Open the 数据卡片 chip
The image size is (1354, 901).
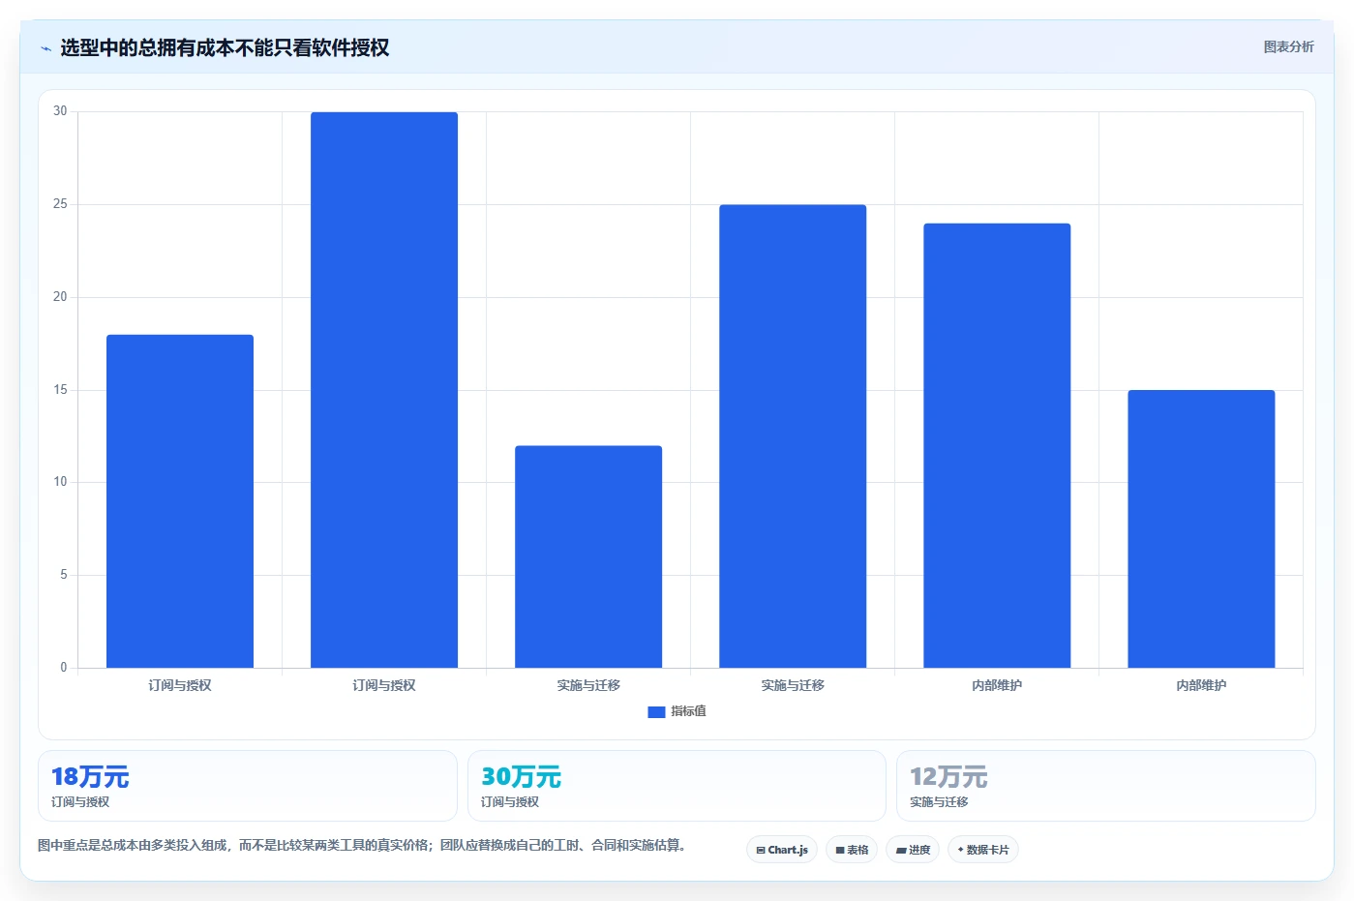tap(983, 850)
